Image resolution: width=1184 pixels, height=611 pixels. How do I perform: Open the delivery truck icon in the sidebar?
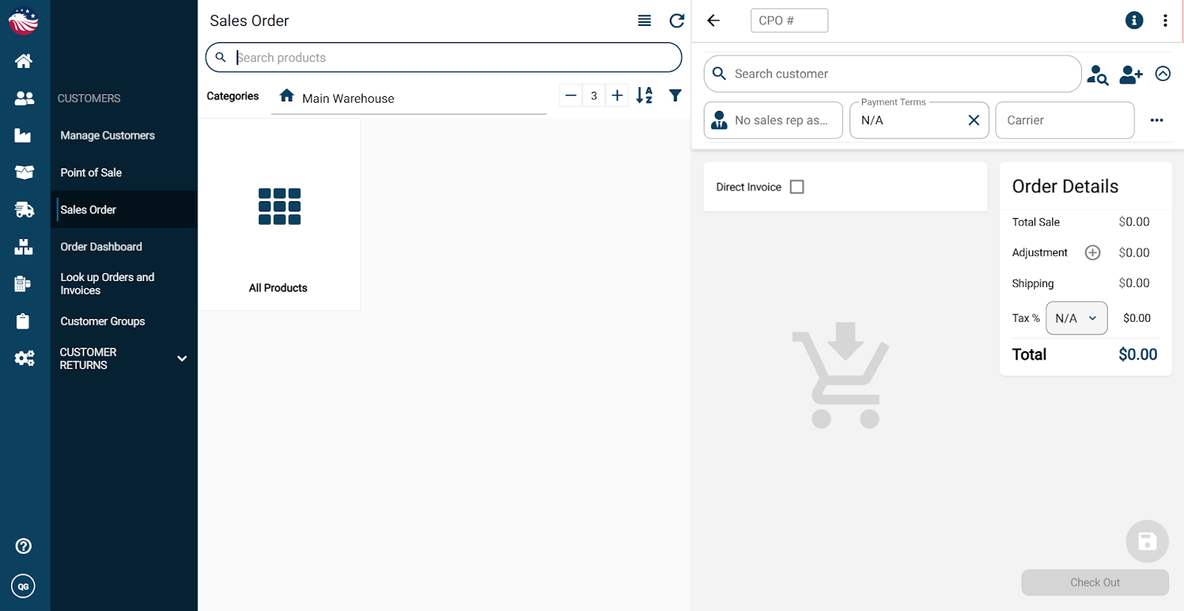click(24, 210)
